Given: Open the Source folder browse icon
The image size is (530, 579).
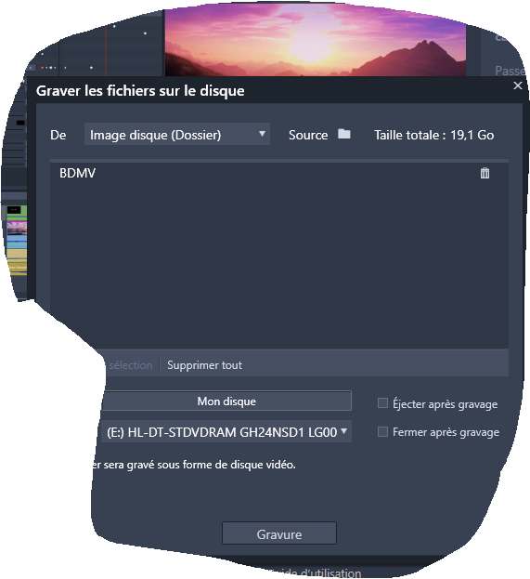Looking at the screenshot, I should click(x=343, y=134).
